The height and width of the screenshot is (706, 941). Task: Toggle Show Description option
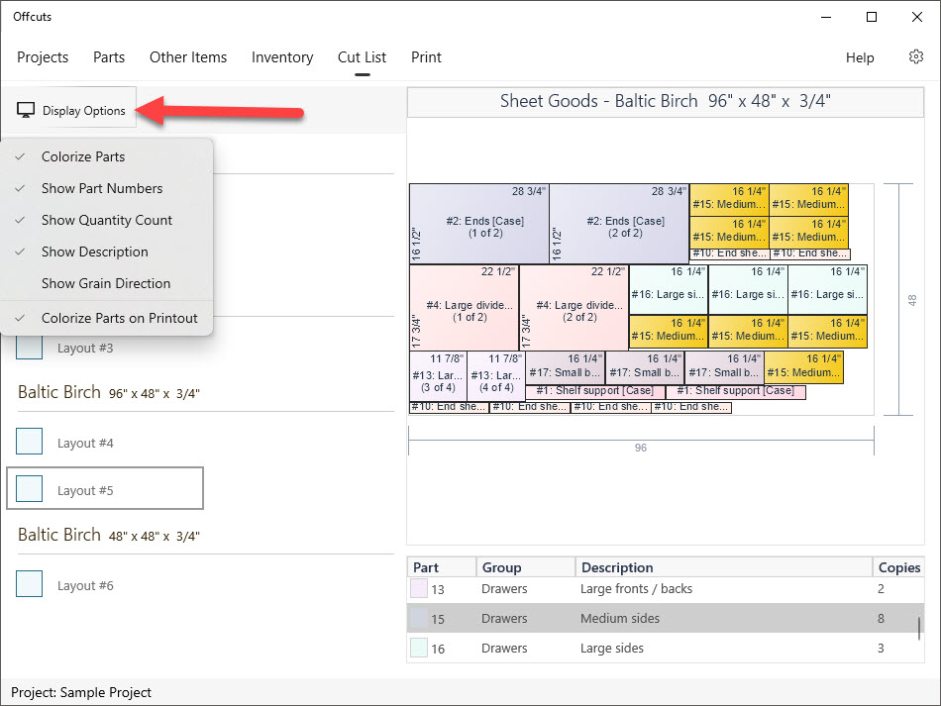click(107, 252)
